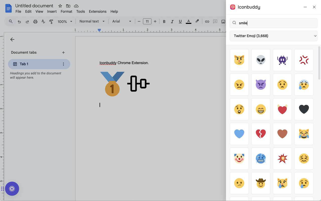Star the Untitled document
This screenshot has width=321, height=201.
pos(60,6)
